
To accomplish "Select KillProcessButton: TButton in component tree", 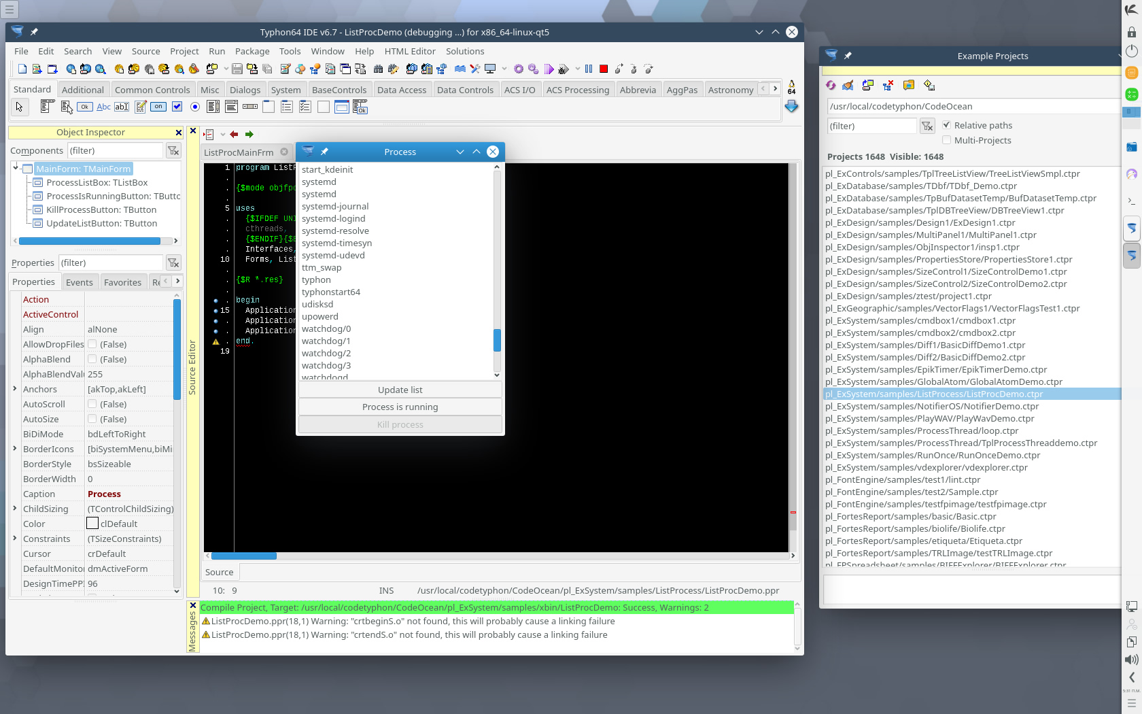I will pos(101,209).
